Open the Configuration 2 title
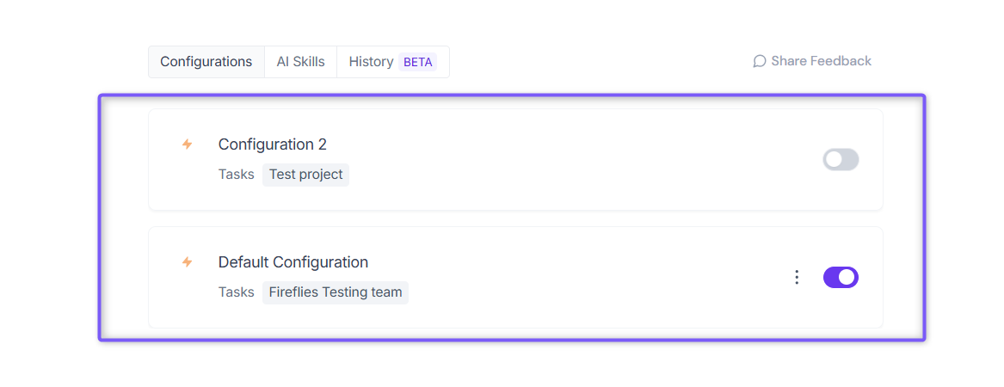 pyautogui.click(x=272, y=144)
